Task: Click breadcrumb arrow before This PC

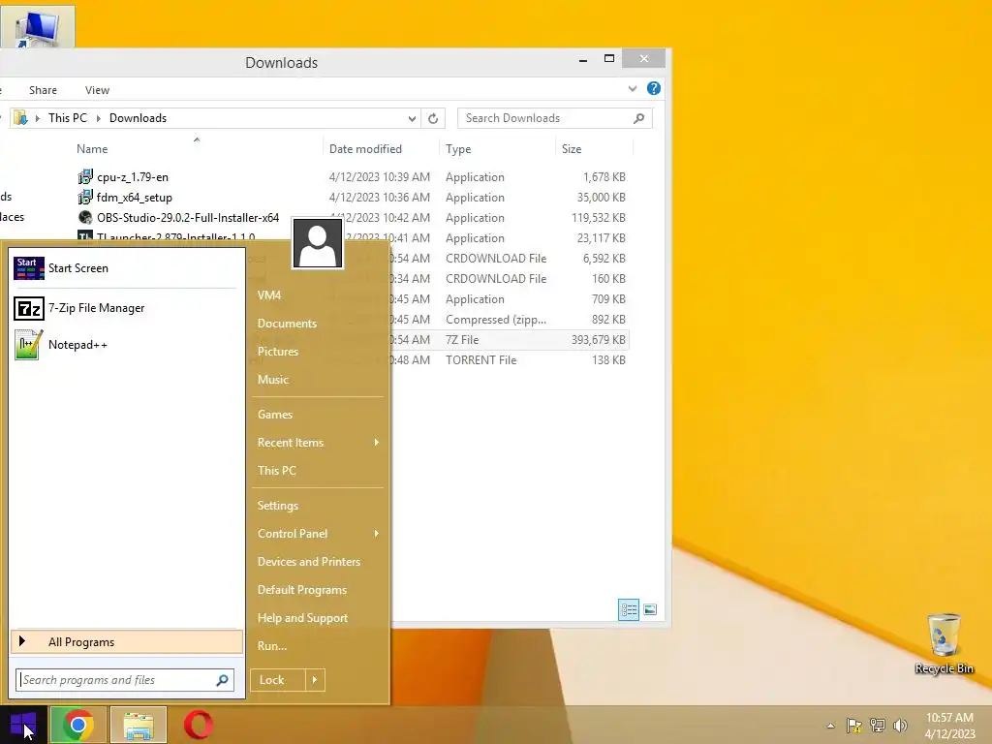Action: tap(38, 118)
